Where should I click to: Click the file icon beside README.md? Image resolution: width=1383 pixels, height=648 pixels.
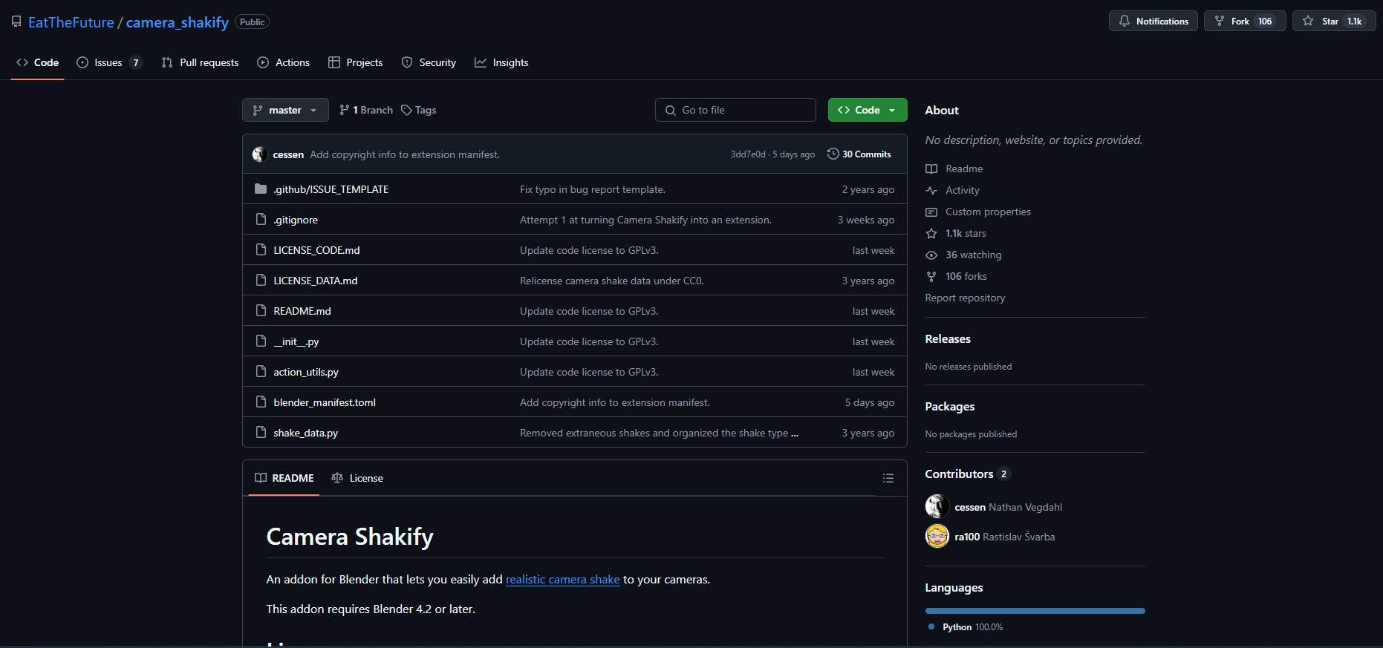261,311
